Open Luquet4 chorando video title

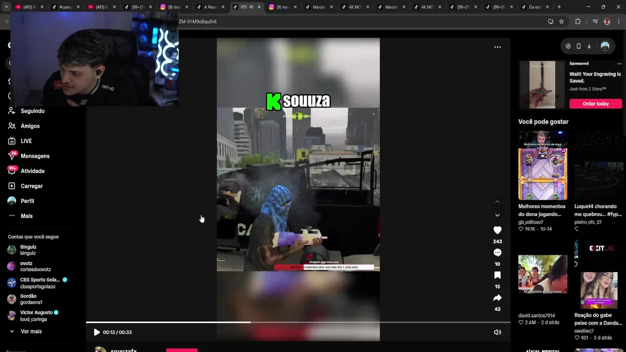coord(598,210)
